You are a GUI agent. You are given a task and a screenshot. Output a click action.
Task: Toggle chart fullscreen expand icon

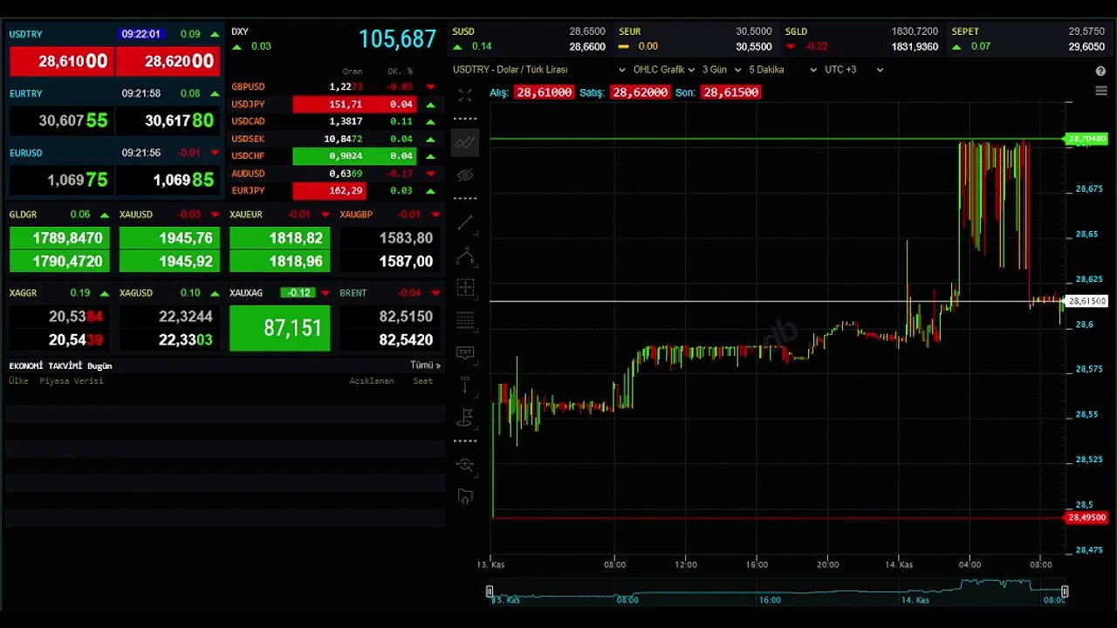coord(465,95)
